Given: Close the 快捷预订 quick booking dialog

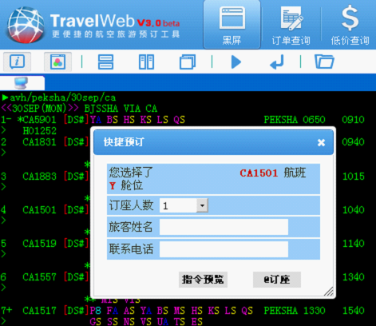Looking at the screenshot, I should click(x=321, y=143).
